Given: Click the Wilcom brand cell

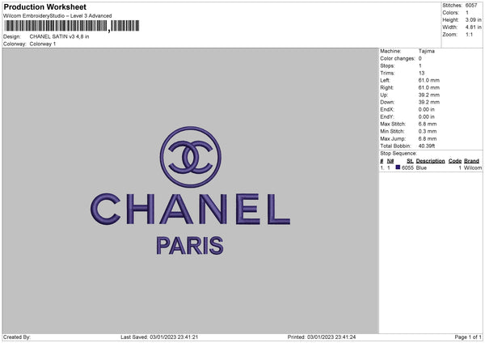Looking at the screenshot, I should [x=473, y=167].
